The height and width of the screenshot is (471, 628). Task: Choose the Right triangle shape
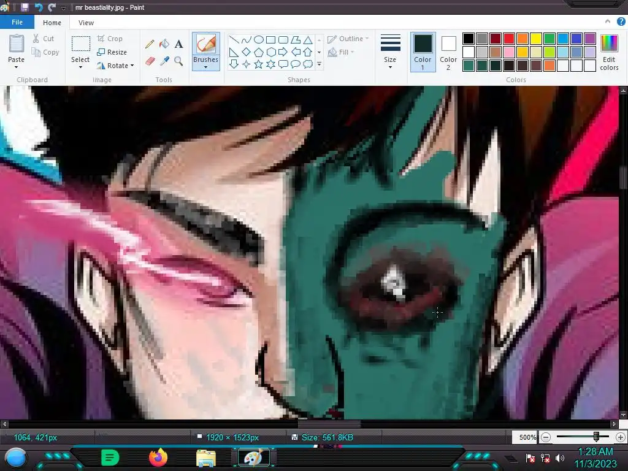pos(234,52)
